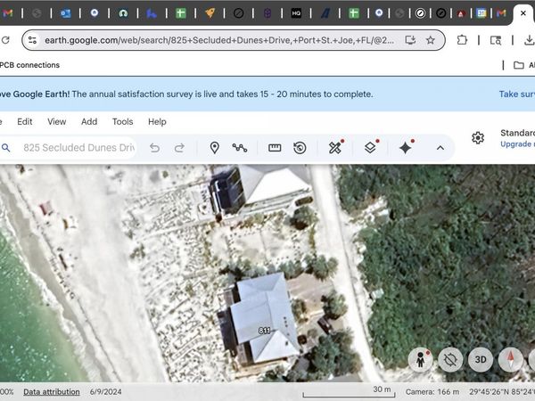Screen dimensions: 535x401
Task: Click the 30 m scale bar
Action: tap(349, 392)
